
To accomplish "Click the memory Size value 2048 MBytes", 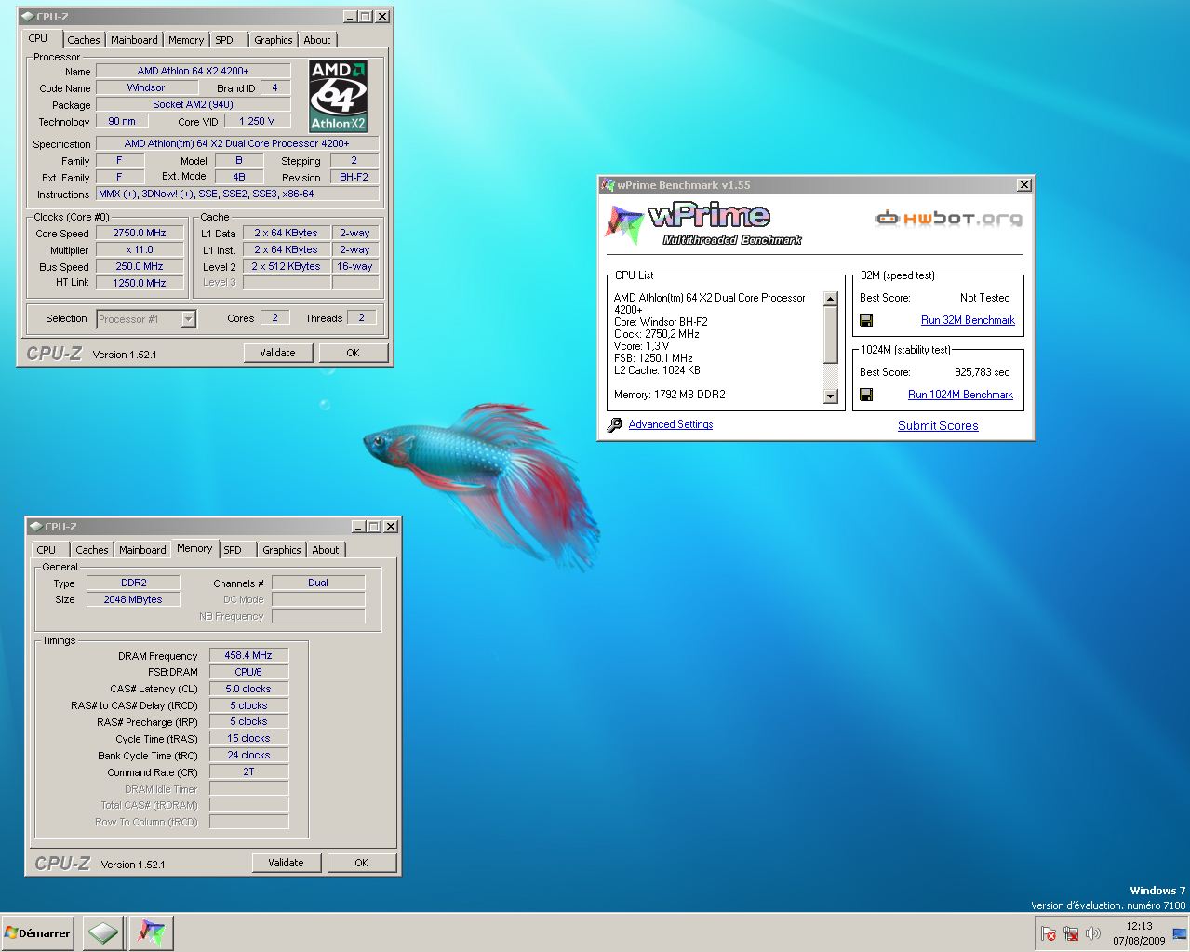I will coord(133,599).
